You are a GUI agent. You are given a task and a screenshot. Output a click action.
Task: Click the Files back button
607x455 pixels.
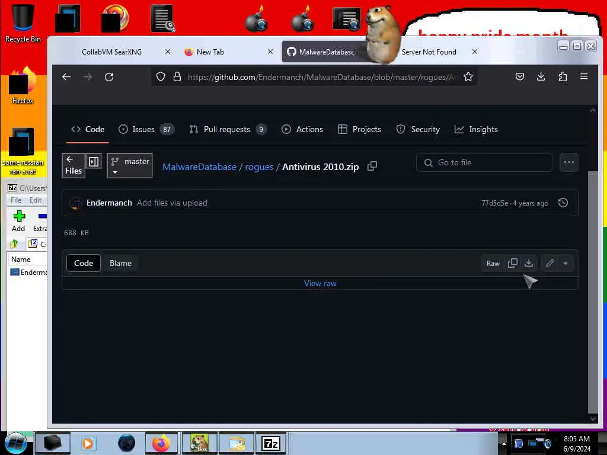pos(74,165)
